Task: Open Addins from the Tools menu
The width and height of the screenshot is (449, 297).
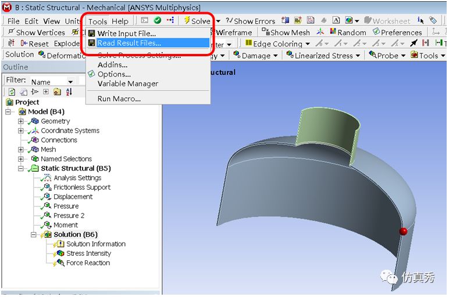Action: point(112,65)
